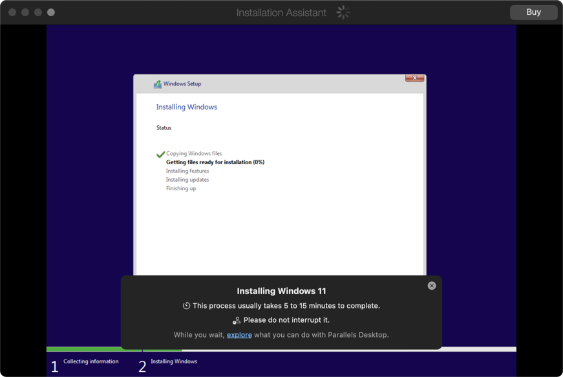This screenshot has height=377, width=563.
Task: Select the Copying Windows files step
Action: pyautogui.click(x=194, y=153)
